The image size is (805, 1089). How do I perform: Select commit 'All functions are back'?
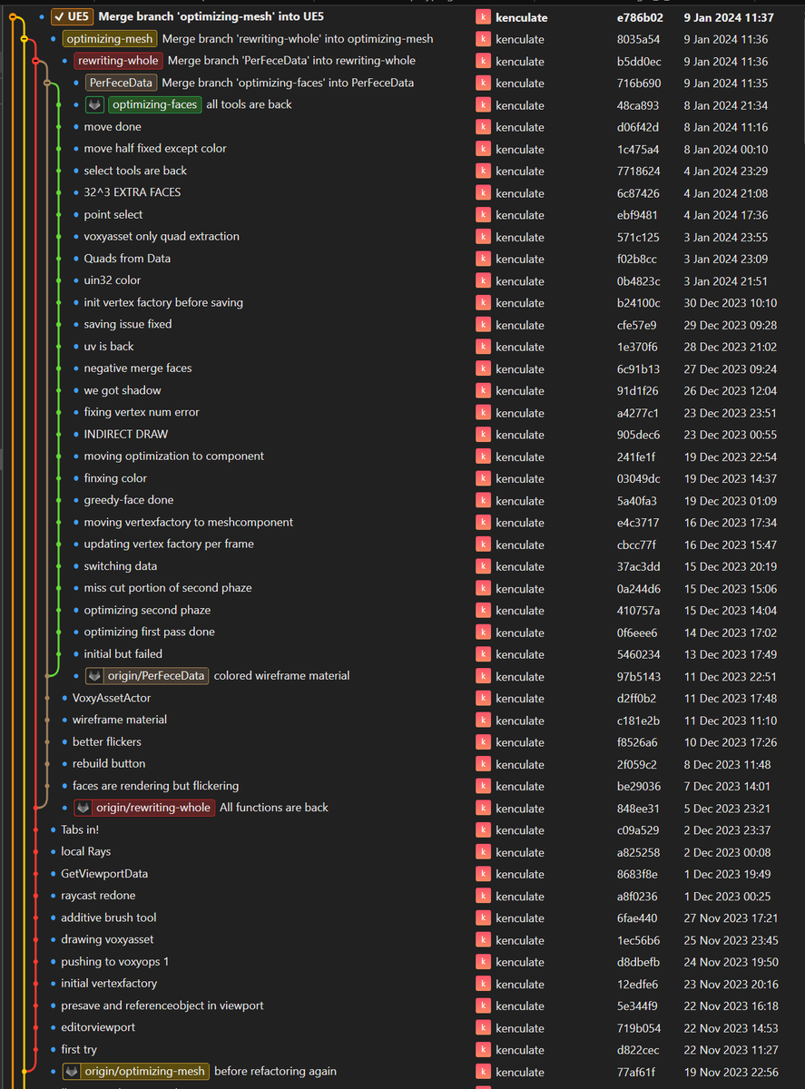pyautogui.click(x=274, y=808)
